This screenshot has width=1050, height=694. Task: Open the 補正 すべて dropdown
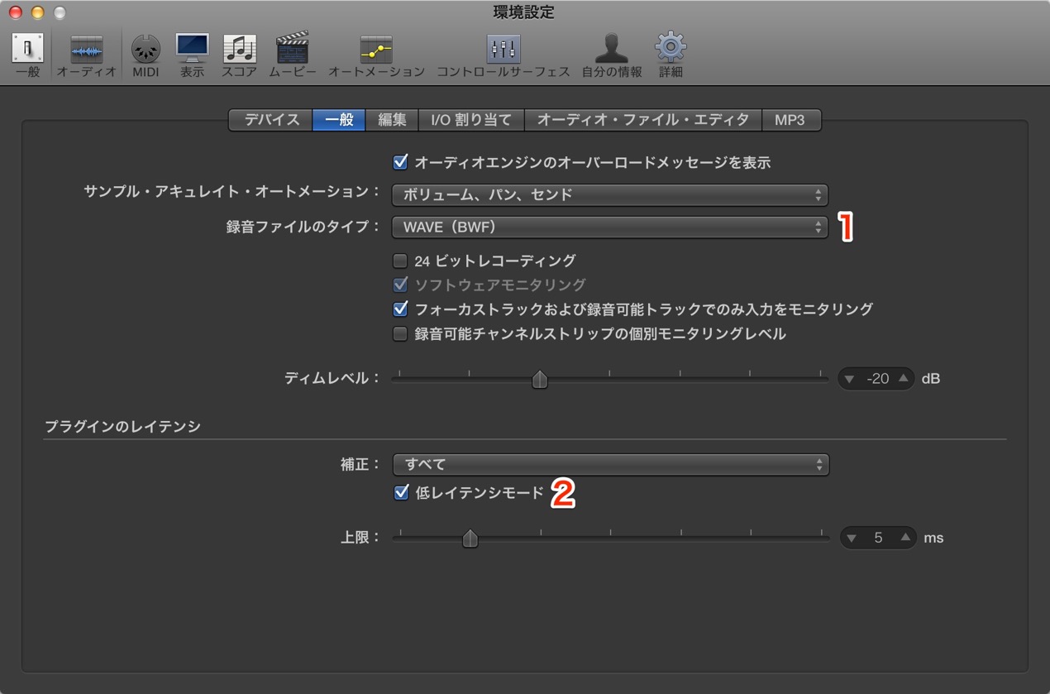611,464
